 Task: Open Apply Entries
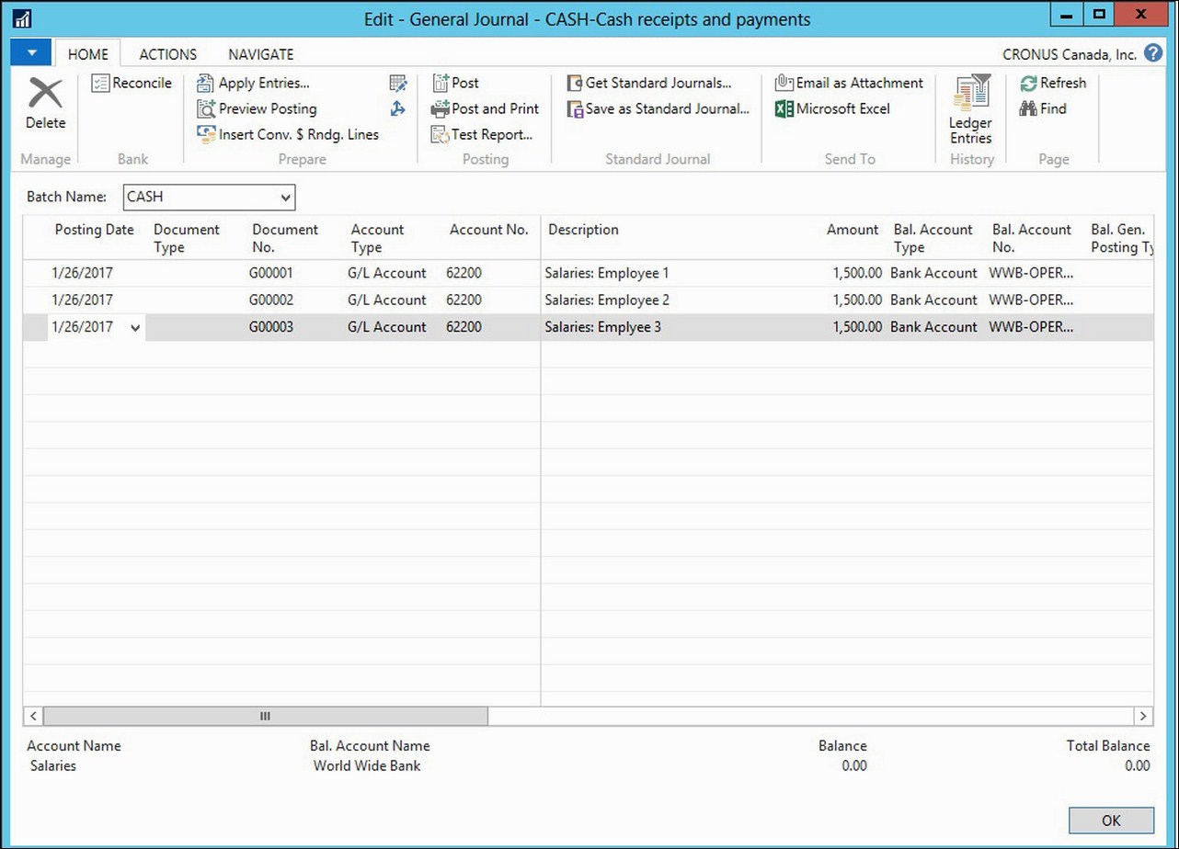[254, 83]
